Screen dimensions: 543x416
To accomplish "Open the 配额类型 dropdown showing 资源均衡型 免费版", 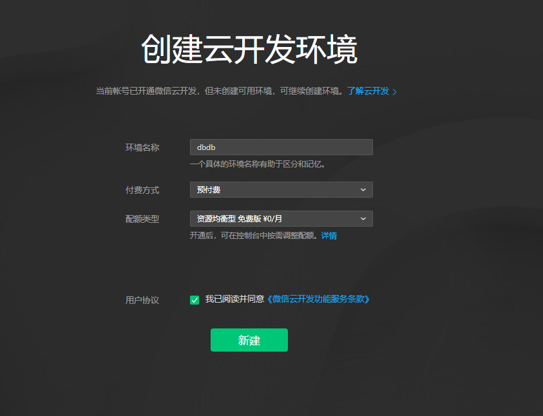I will pyautogui.click(x=281, y=219).
